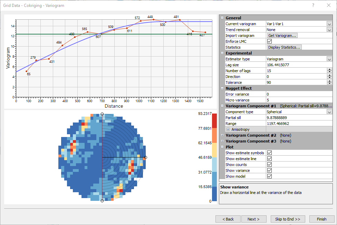The image size is (337, 225).
Task: Click legend value 46.6159
Action: pos(205,157)
